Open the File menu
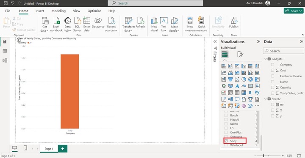The image size is (305, 158). (x=8, y=11)
